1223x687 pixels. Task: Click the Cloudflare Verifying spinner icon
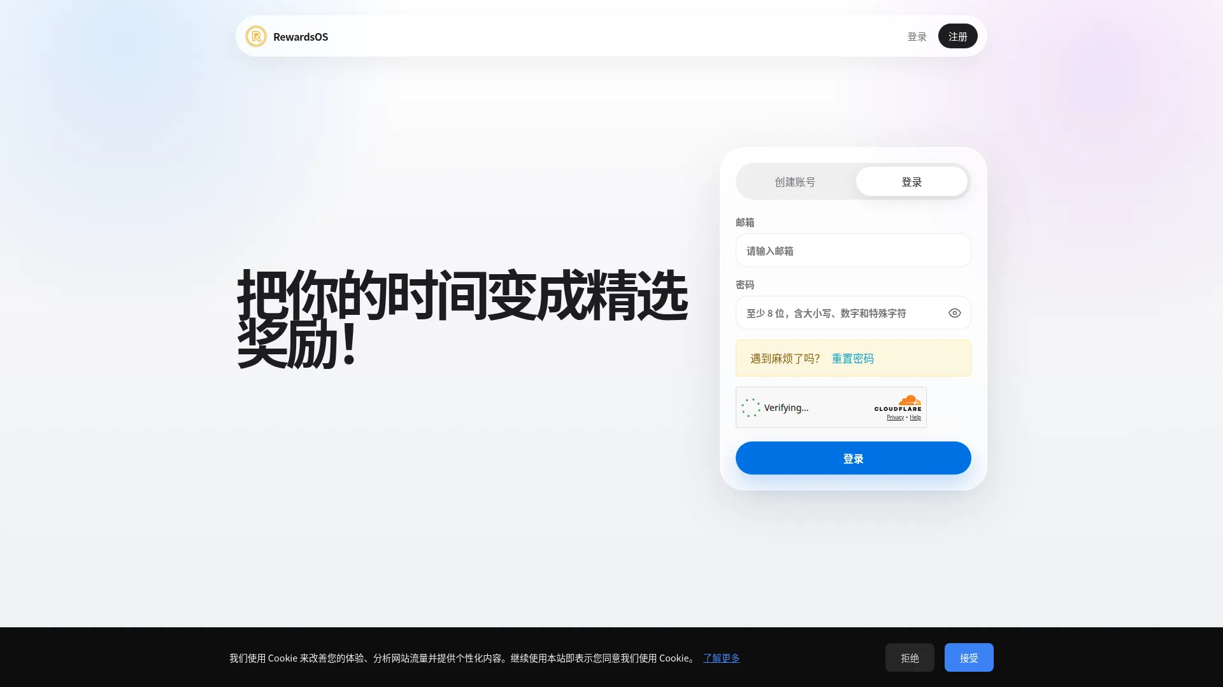[x=751, y=408]
